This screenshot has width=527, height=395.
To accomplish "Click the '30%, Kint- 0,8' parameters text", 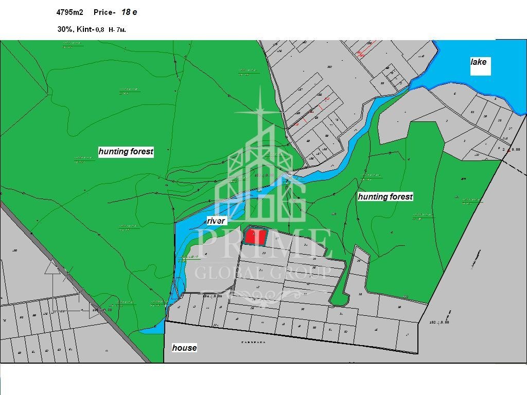I will coord(81,29).
